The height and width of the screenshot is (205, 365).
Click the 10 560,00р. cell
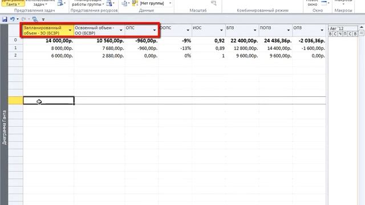tap(99, 40)
